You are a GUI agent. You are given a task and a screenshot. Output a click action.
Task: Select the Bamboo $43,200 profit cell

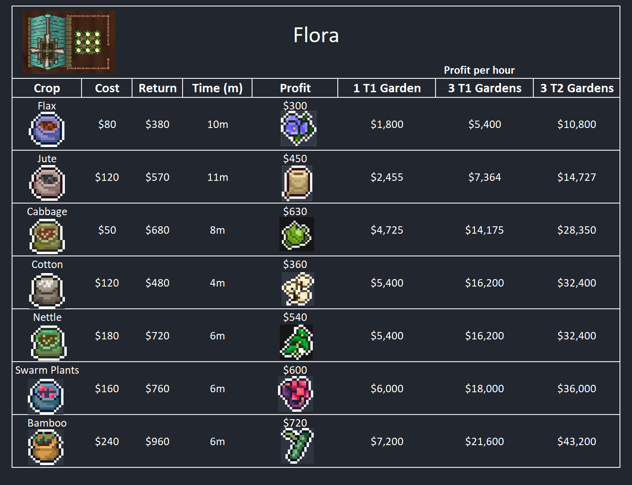tap(577, 441)
